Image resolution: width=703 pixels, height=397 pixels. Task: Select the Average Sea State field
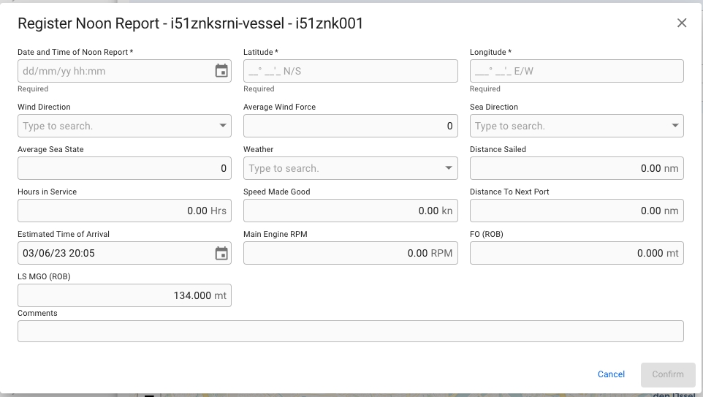pyautogui.click(x=123, y=168)
